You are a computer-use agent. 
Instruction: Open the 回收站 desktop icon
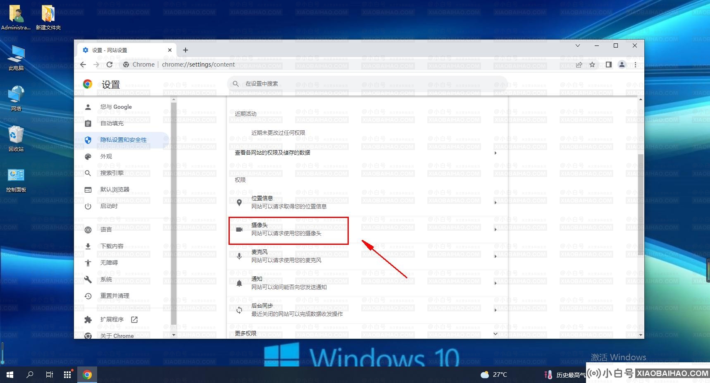point(16,139)
